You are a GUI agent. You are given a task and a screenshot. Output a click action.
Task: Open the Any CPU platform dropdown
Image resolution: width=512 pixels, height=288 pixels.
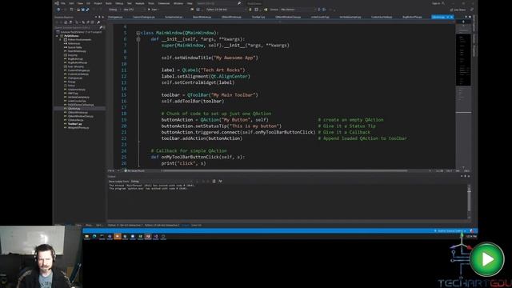point(133,10)
